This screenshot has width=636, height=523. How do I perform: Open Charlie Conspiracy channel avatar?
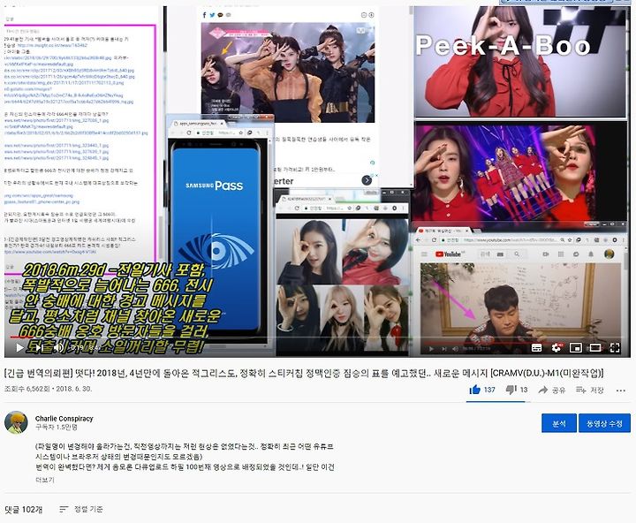click(16, 423)
